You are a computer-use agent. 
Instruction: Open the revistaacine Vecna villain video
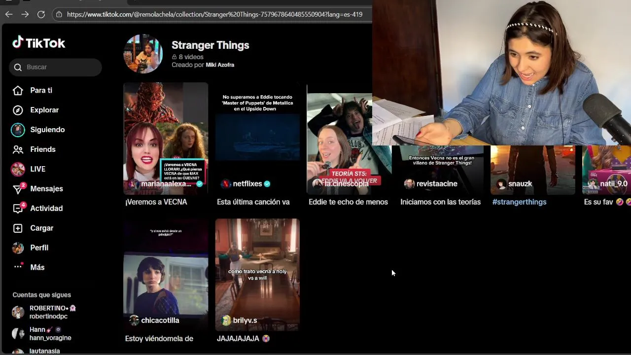tap(441, 170)
